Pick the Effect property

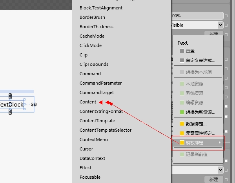coord(86,168)
